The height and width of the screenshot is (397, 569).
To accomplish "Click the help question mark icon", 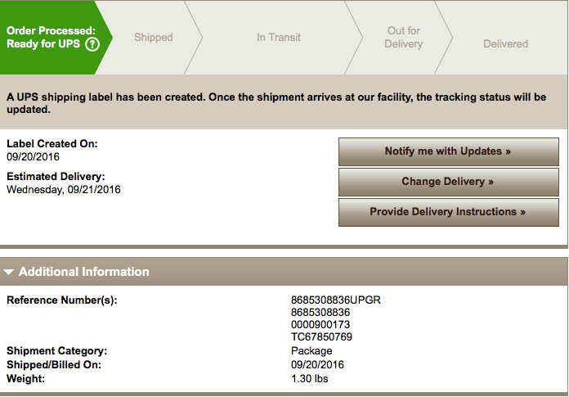I will [92, 44].
